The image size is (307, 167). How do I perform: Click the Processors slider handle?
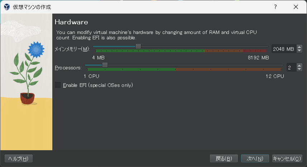(x=105, y=65)
